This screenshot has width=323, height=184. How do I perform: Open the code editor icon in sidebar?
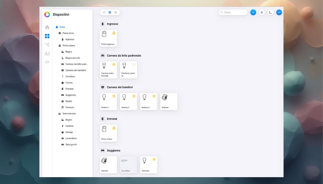point(47,62)
